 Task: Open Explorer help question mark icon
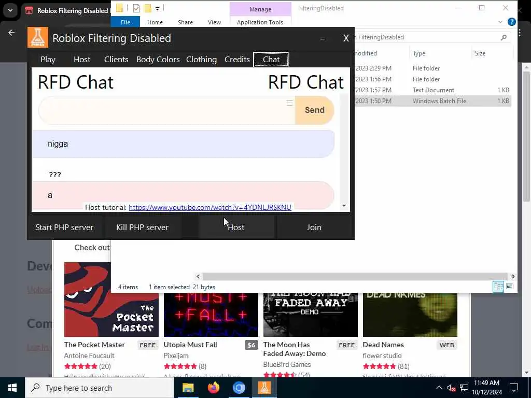pos(512,22)
